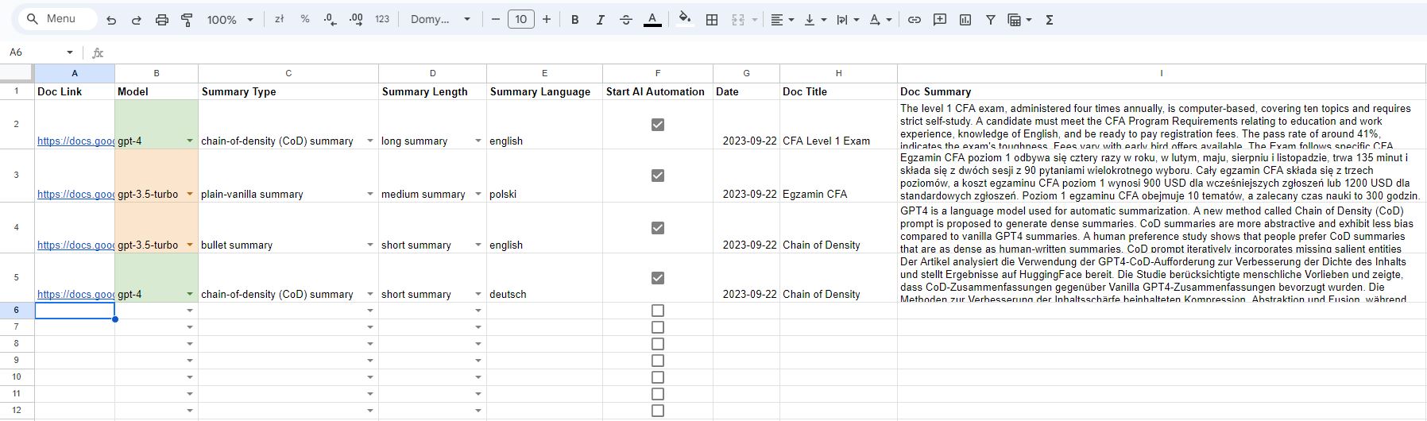Open text wrapping options

tap(847, 20)
